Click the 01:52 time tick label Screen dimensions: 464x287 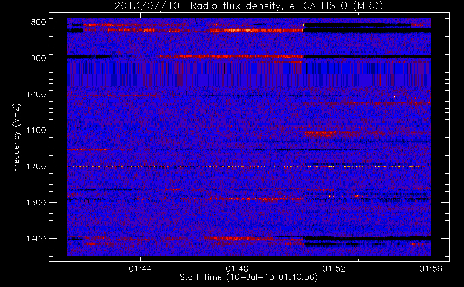(334, 269)
